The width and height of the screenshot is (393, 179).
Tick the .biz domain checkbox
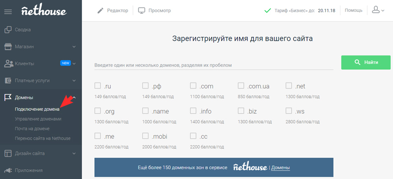241,111
